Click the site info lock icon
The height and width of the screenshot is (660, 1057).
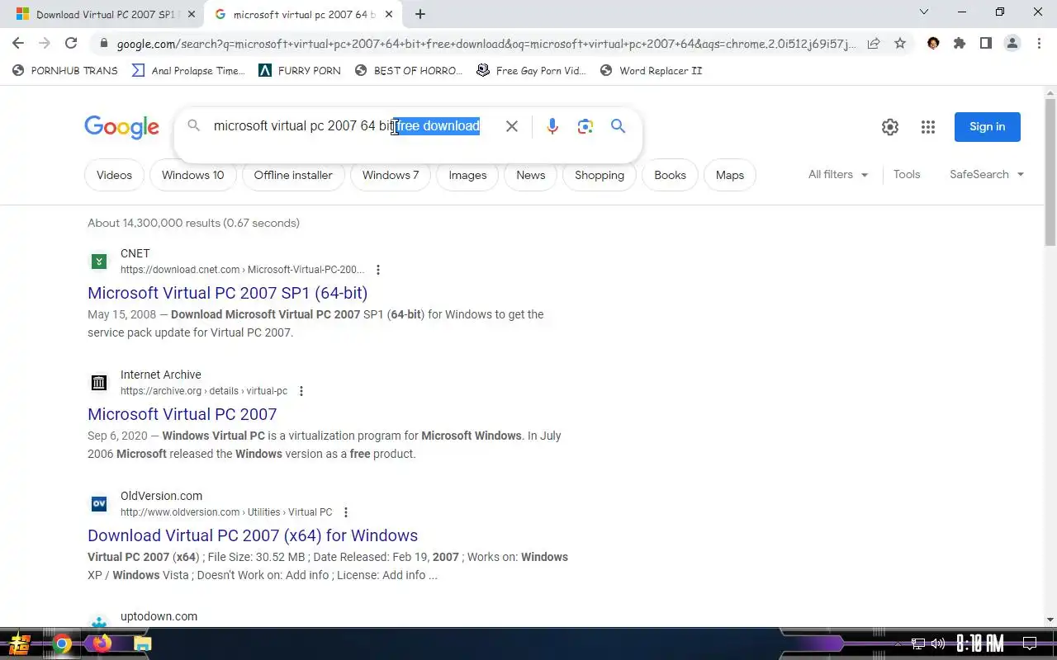pos(103,44)
